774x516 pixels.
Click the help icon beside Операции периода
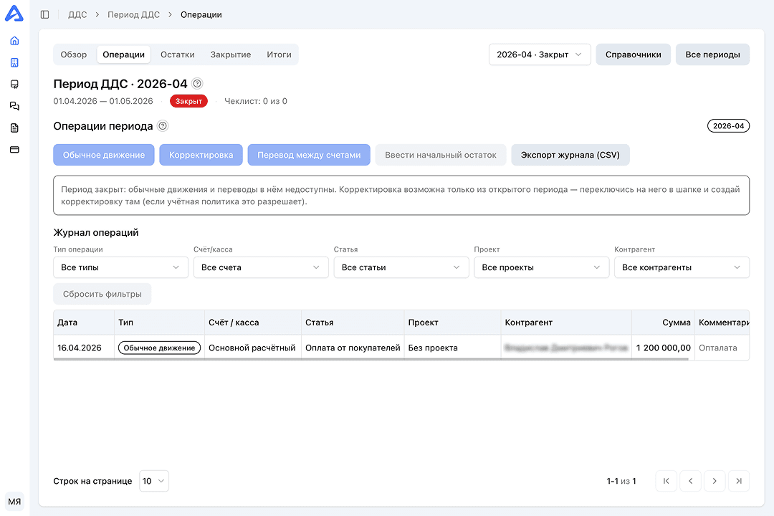click(163, 126)
